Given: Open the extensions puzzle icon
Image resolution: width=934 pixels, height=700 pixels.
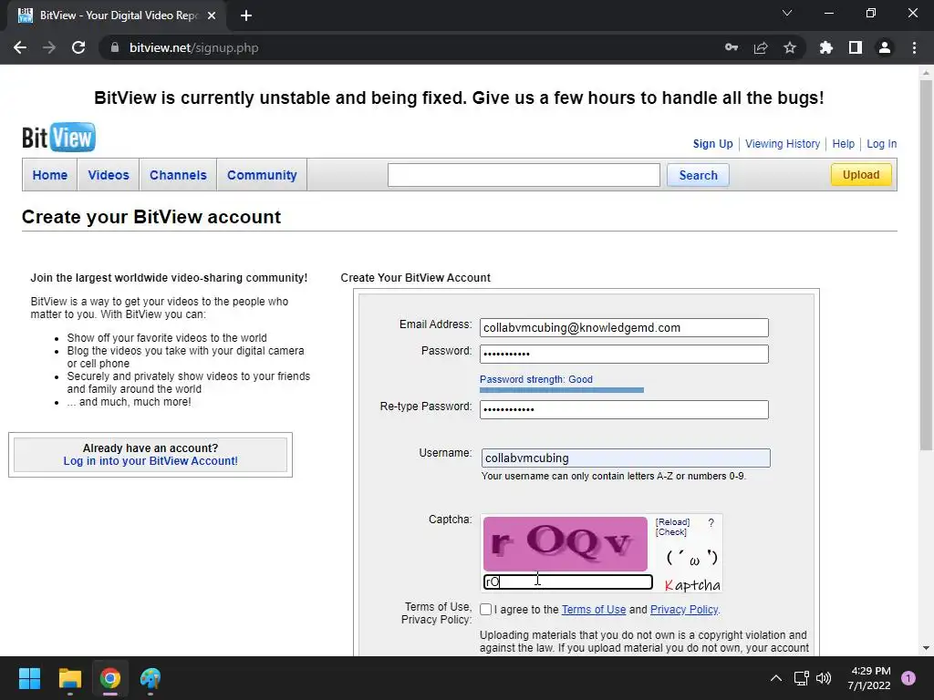Looking at the screenshot, I should [826, 47].
